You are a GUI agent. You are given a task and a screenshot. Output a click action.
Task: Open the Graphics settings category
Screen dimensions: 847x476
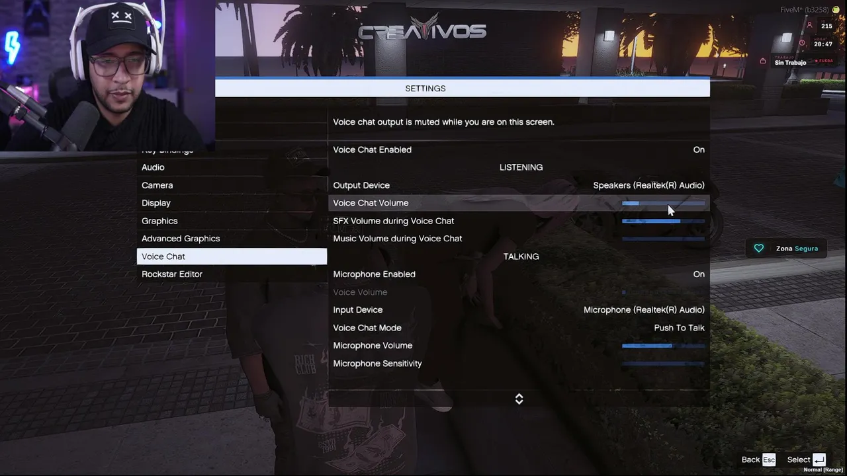[x=232, y=221]
